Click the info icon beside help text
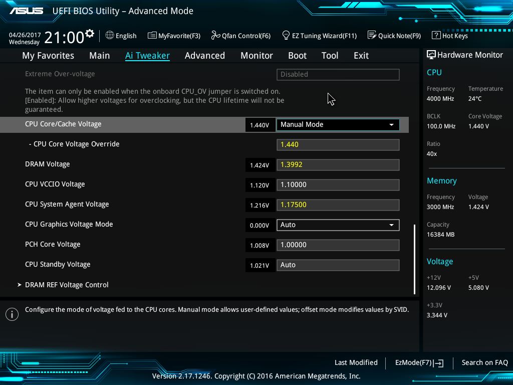The height and width of the screenshot is (385, 513). (x=12, y=314)
